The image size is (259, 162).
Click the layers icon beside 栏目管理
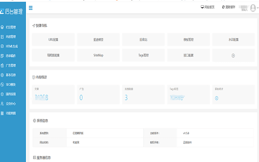tap(2, 27)
